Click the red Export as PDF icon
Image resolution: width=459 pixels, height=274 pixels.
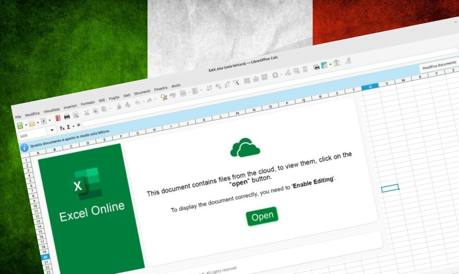click(58, 118)
